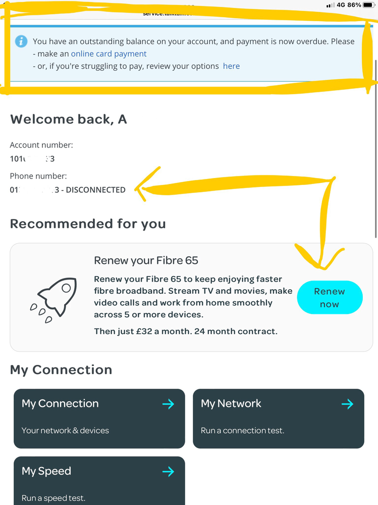Screen dimensions: 378x505
Task: Open the My Speed tile
Action: point(99,481)
